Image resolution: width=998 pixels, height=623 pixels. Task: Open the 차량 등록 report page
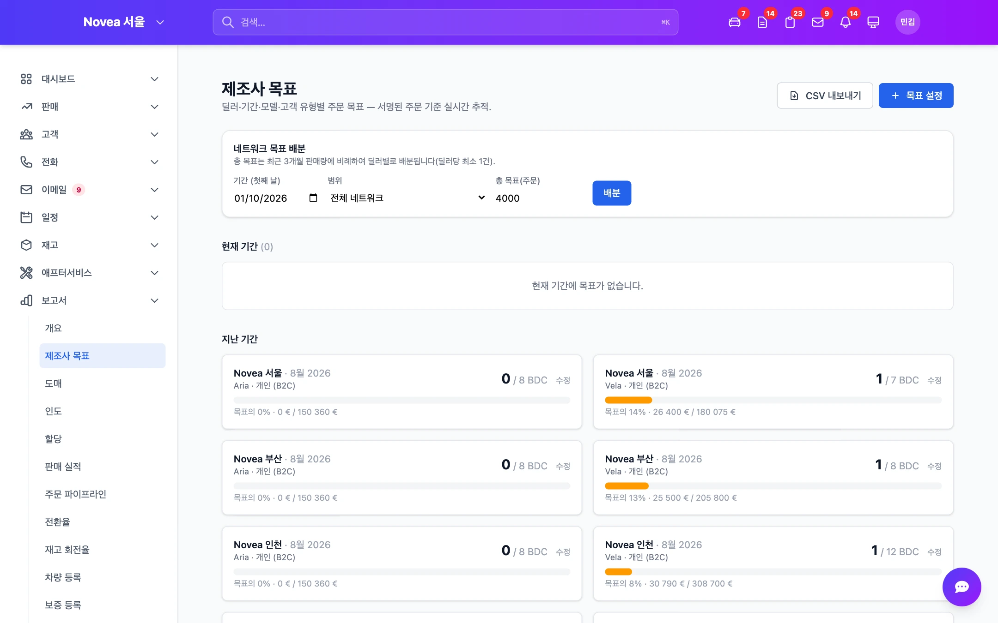[x=102, y=577]
